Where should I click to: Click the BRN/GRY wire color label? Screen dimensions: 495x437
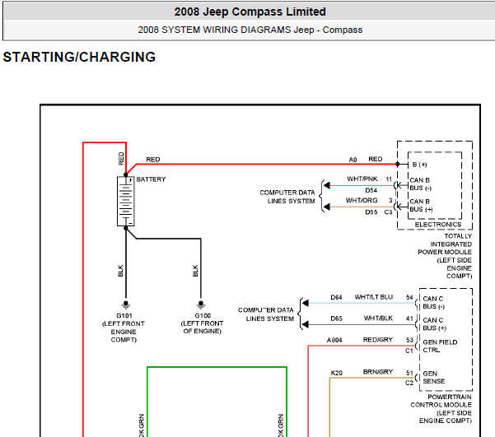click(378, 372)
